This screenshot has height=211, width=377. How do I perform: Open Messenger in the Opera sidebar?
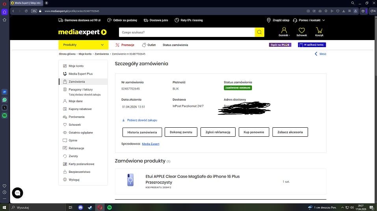click(4, 92)
